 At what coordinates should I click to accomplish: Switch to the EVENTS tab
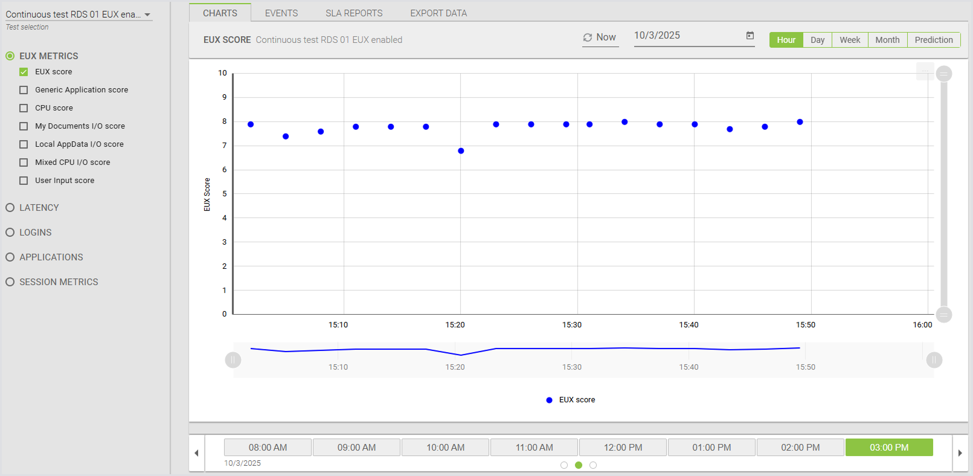click(281, 13)
